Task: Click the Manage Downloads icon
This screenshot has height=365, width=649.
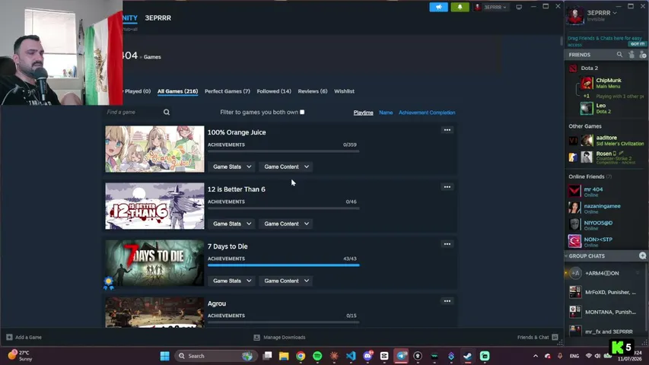Action: pos(256,338)
